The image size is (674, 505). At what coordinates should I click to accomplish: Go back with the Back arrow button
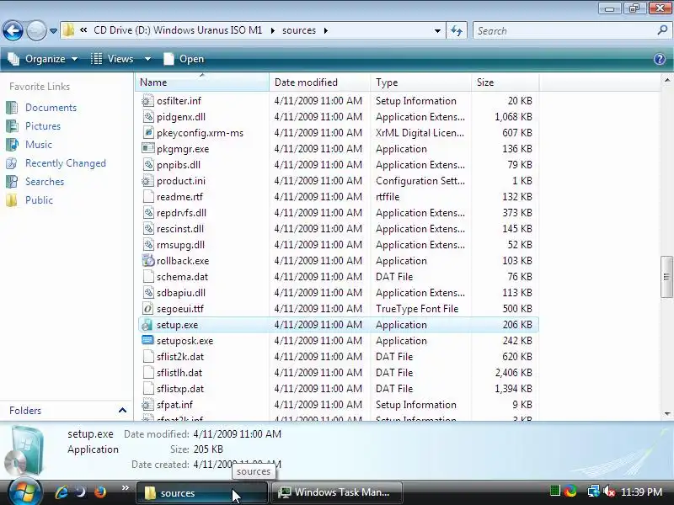[x=13, y=31]
